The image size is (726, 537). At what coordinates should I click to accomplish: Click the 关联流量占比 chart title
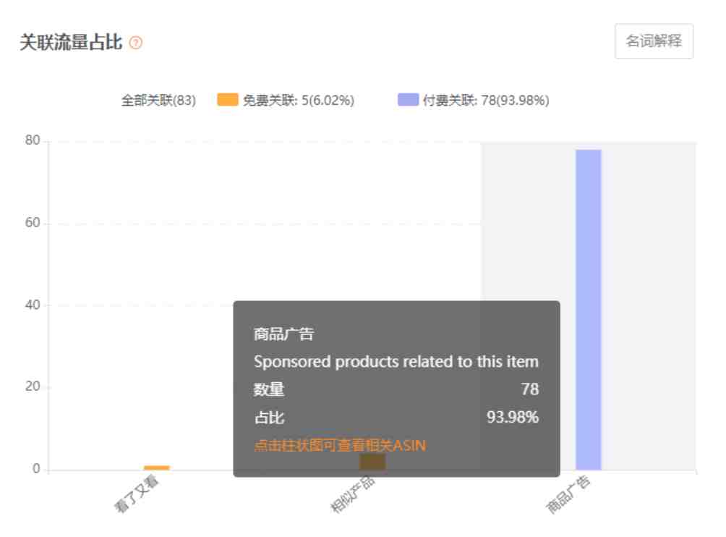[71, 42]
